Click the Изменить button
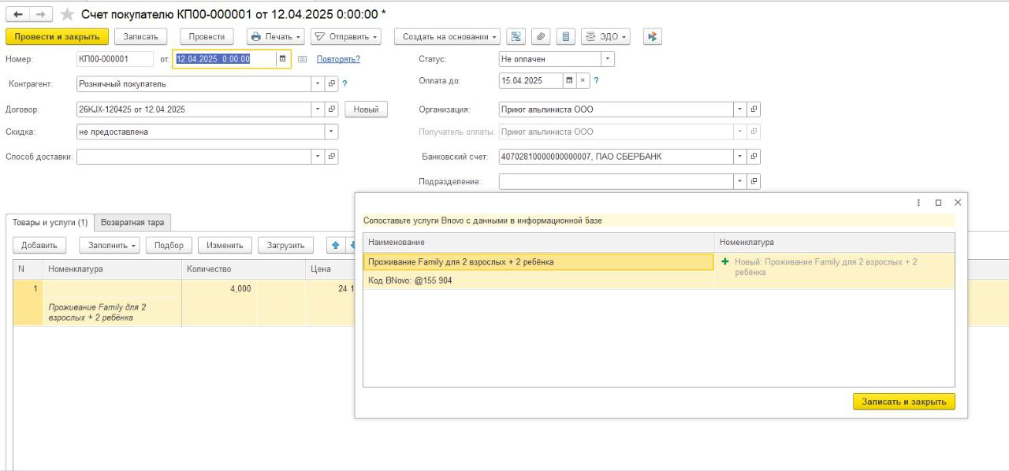1009x471 pixels. pos(225,245)
